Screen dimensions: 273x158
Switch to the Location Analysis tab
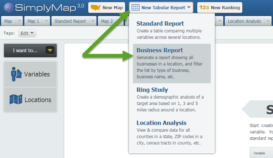pos(244,21)
